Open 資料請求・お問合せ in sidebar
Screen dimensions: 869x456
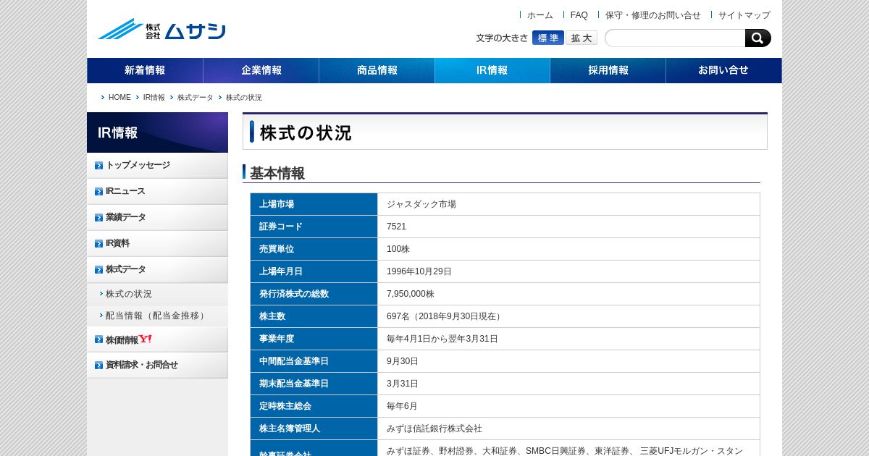[157, 365]
